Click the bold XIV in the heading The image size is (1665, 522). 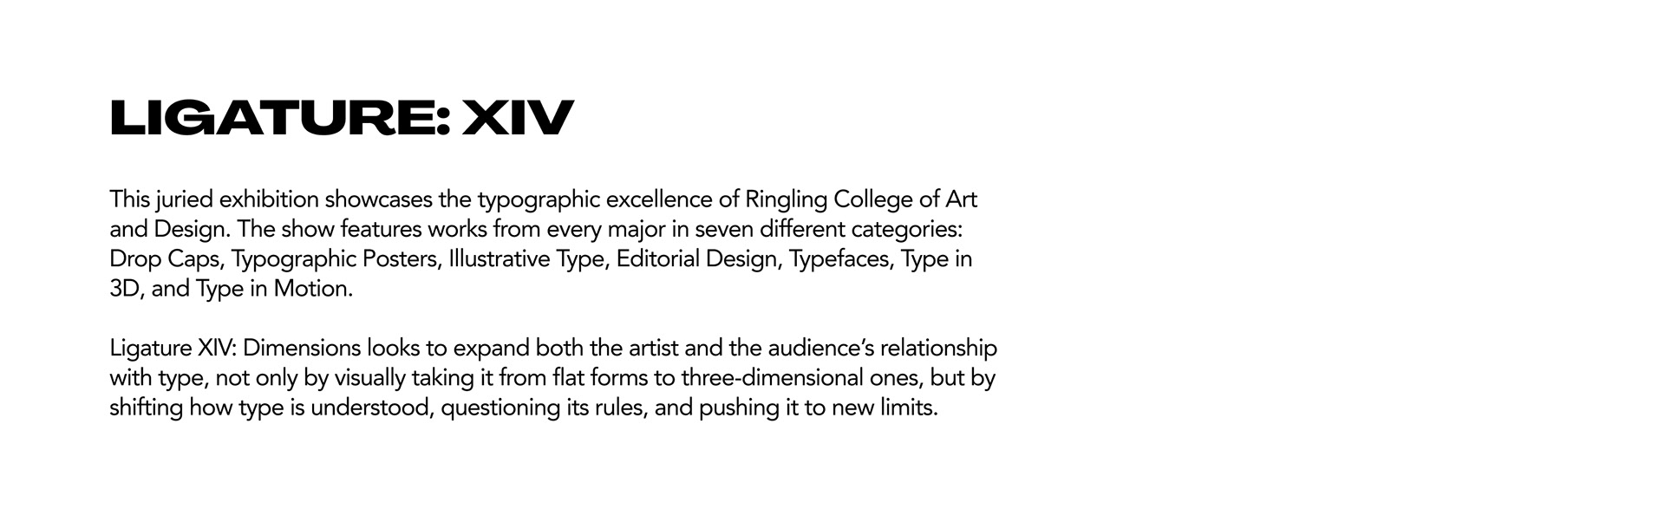(518, 118)
